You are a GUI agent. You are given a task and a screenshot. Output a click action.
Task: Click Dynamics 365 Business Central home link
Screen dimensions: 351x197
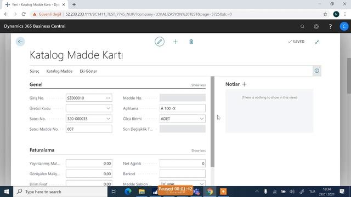[x=35, y=26]
